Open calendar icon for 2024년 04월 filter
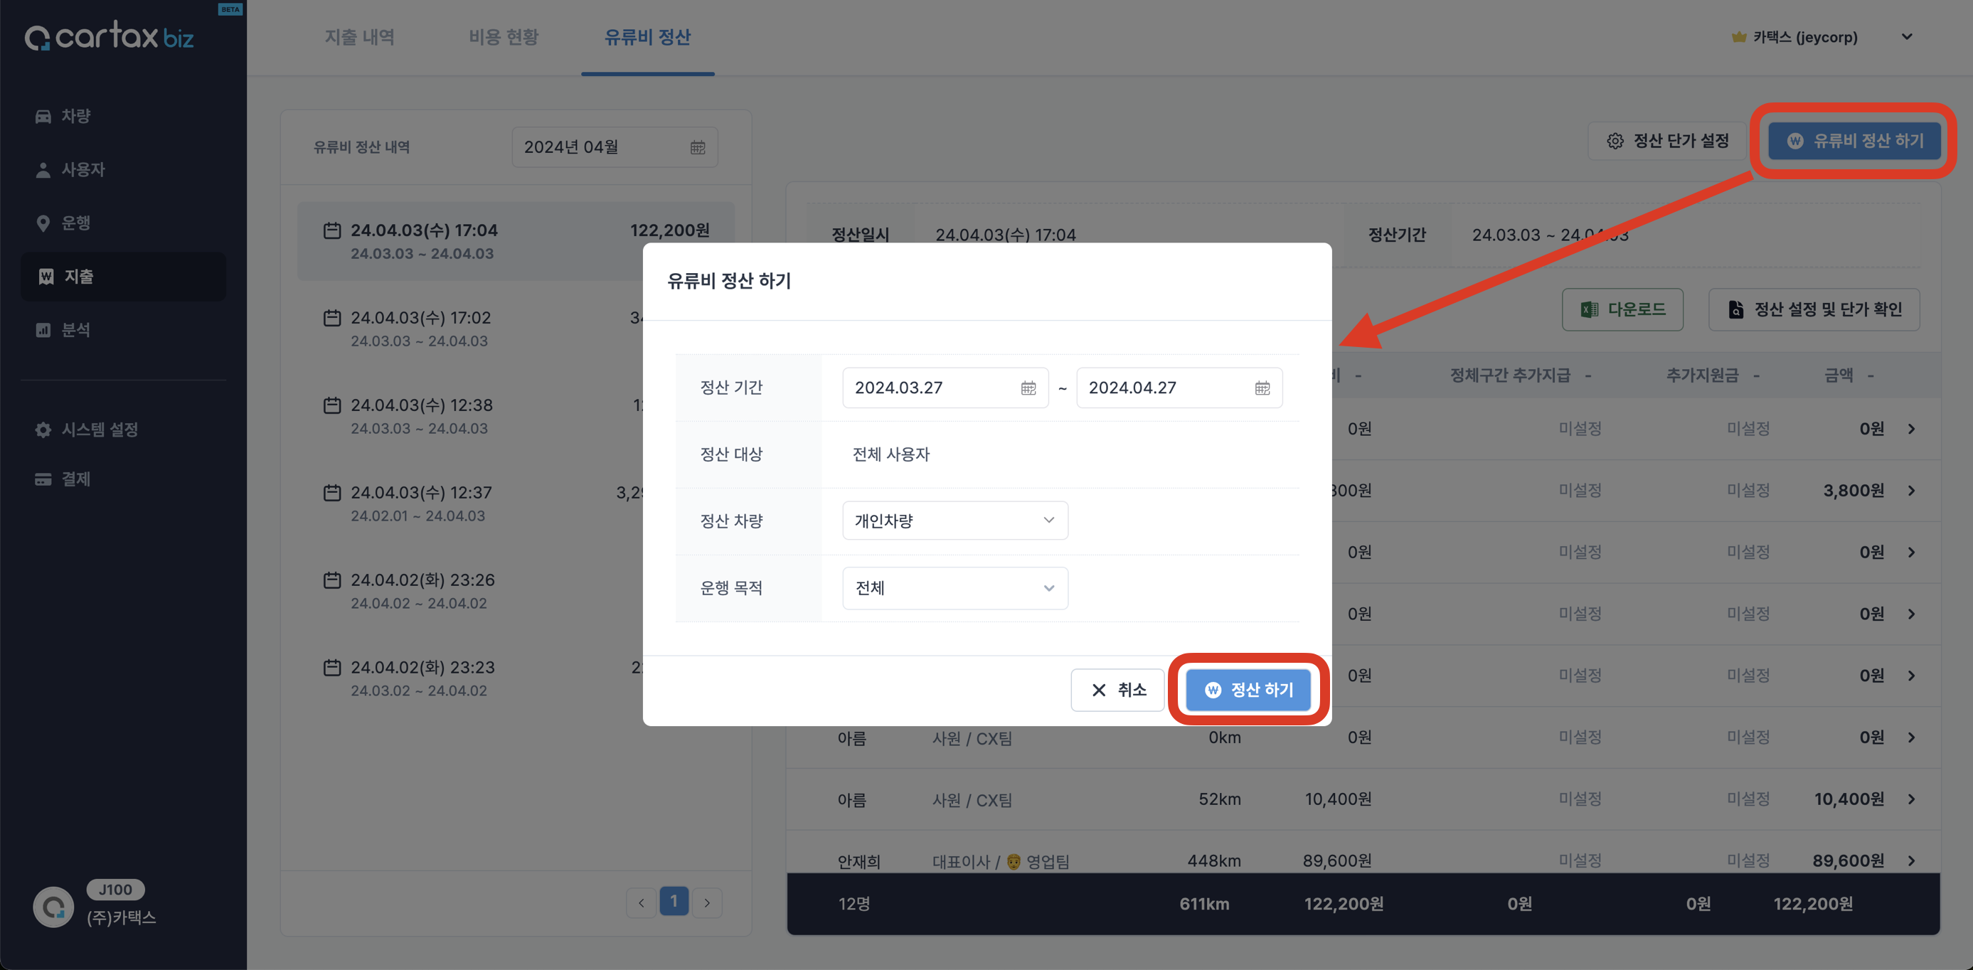Image resolution: width=1973 pixels, height=970 pixels. [698, 147]
